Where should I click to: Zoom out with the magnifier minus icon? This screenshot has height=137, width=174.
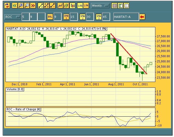27,6
